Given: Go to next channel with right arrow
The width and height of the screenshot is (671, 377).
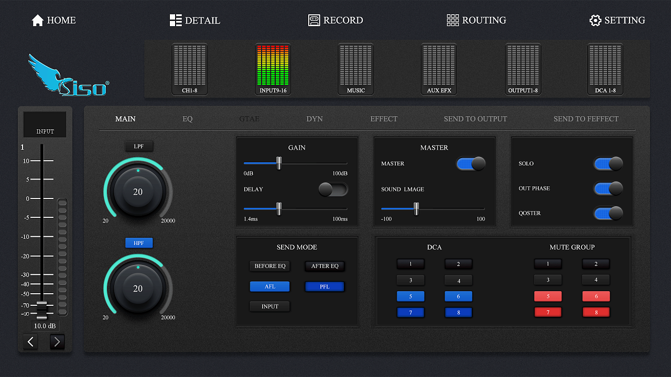Looking at the screenshot, I should coord(57,342).
